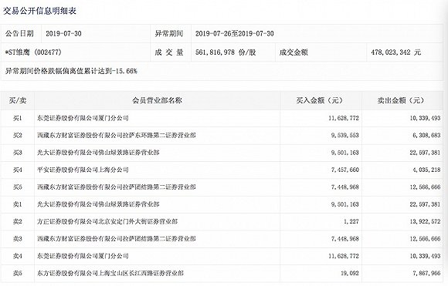Image resolution: width=448 pixels, height=286 pixels.
Task: Select the 卖2 row label
Action: click(x=18, y=221)
